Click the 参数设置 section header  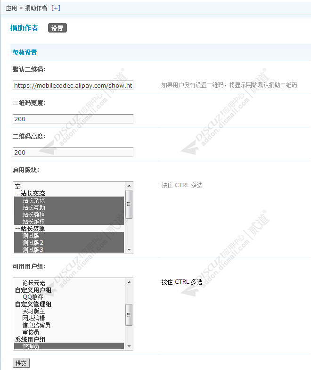(x=25, y=52)
